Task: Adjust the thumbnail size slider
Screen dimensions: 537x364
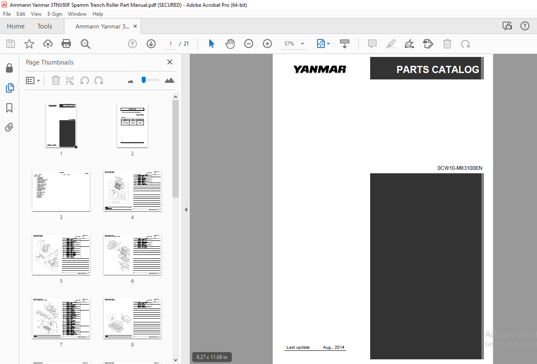Action: (144, 80)
